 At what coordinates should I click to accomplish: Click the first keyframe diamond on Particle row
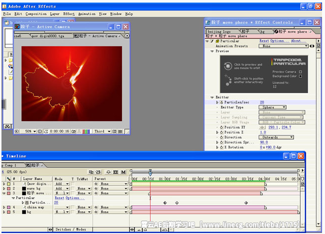point(165,203)
